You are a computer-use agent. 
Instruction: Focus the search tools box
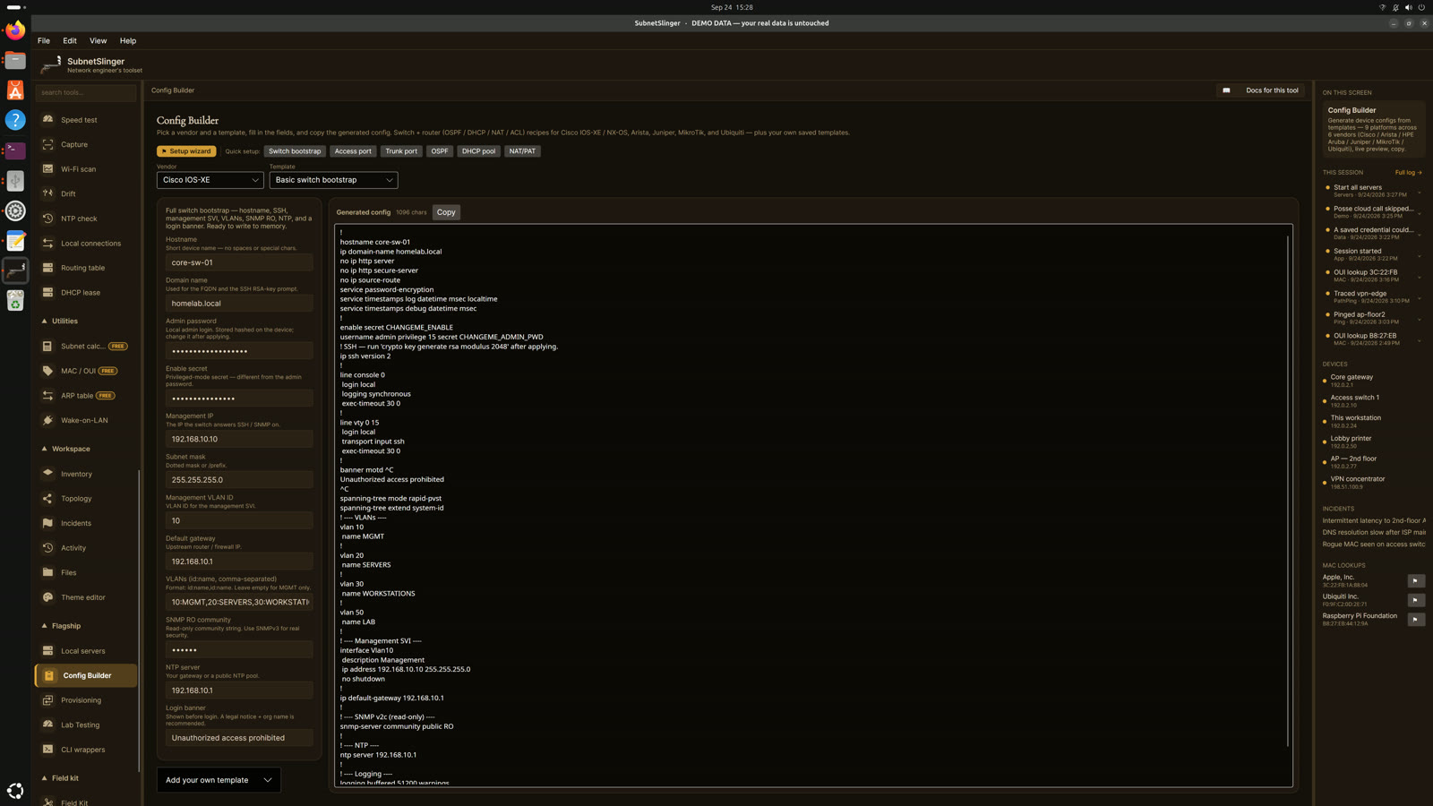pyautogui.click(x=86, y=92)
